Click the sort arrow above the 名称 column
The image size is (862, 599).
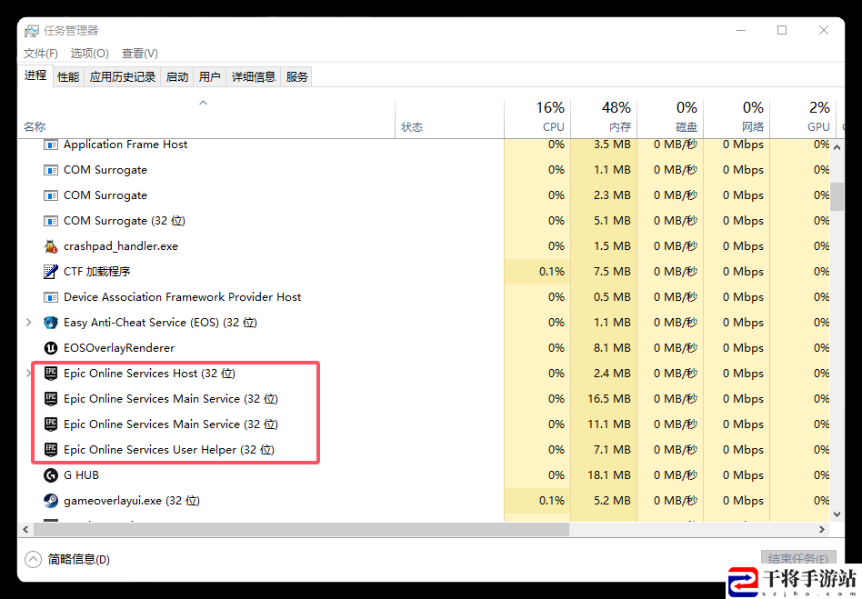pos(203,103)
